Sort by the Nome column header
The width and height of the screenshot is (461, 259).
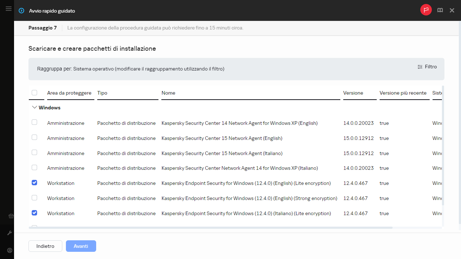click(x=168, y=93)
